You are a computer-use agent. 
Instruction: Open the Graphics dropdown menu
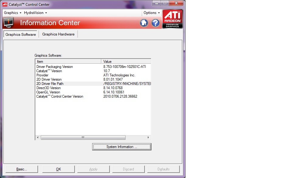click(13, 13)
